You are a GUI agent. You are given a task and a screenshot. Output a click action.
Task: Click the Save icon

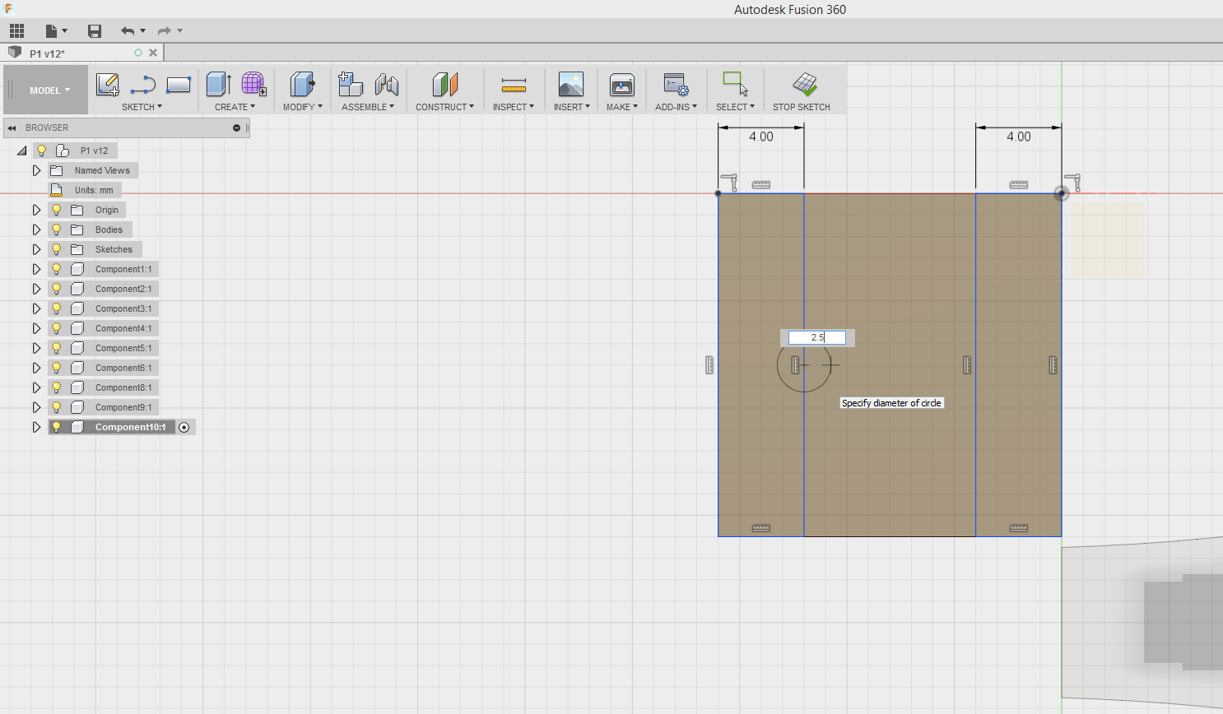pos(95,31)
